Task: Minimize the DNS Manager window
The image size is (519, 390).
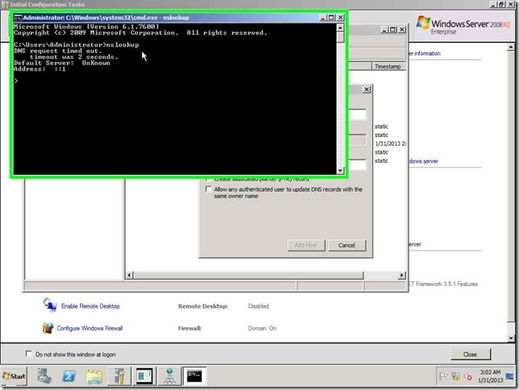Action: click(x=384, y=30)
